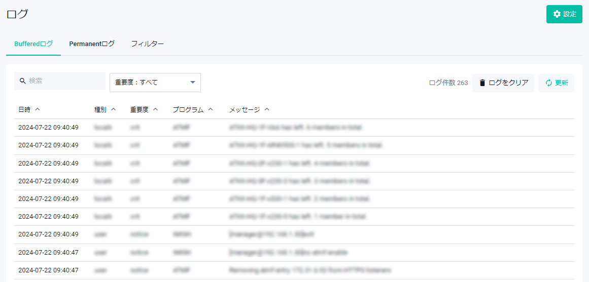Click the magnifier search icon
Image resolution: width=589 pixels, height=282 pixels.
coord(22,81)
